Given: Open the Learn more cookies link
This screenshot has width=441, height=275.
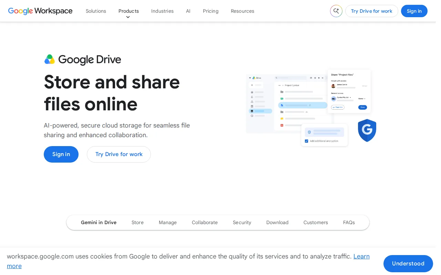Looking at the screenshot, I should click(x=361, y=256).
